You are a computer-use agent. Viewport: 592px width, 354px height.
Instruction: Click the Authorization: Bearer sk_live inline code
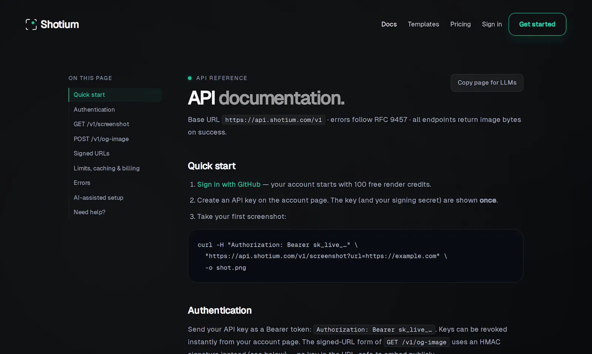(374, 330)
